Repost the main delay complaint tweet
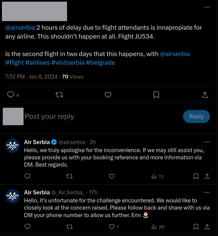This screenshot has height=236, width=218. tap(59, 95)
